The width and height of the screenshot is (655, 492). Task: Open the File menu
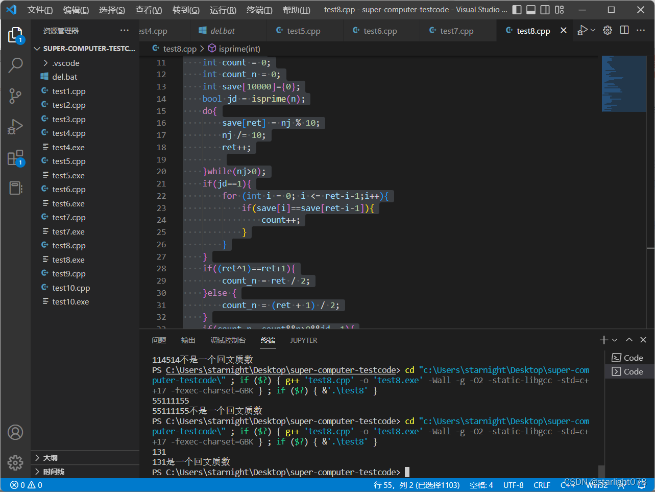click(x=40, y=10)
